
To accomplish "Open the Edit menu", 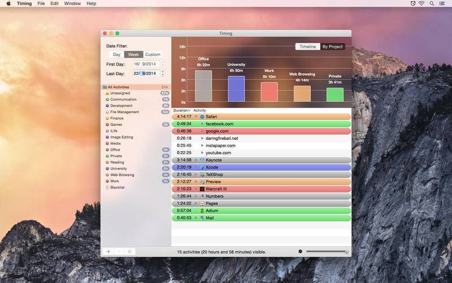I will tap(54, 3).
